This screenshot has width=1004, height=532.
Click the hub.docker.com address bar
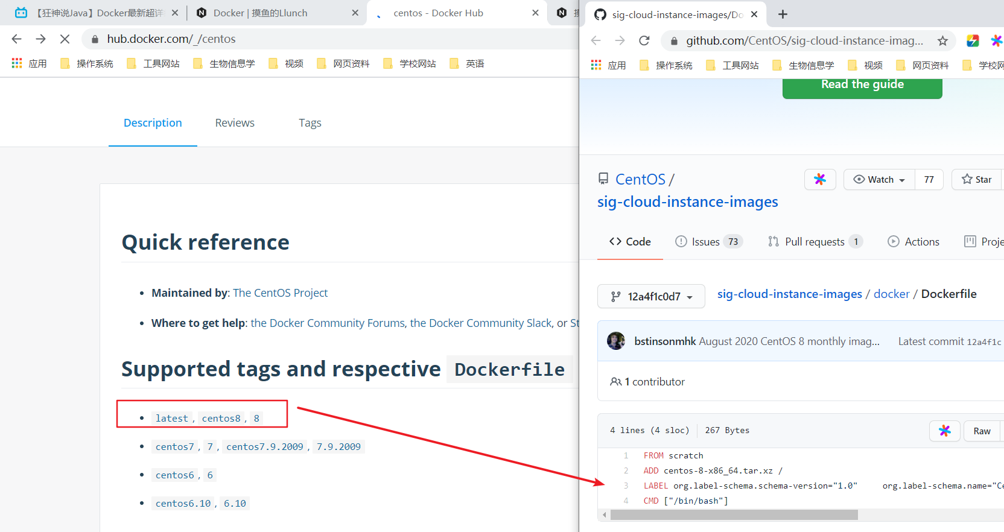pos(329,39)
